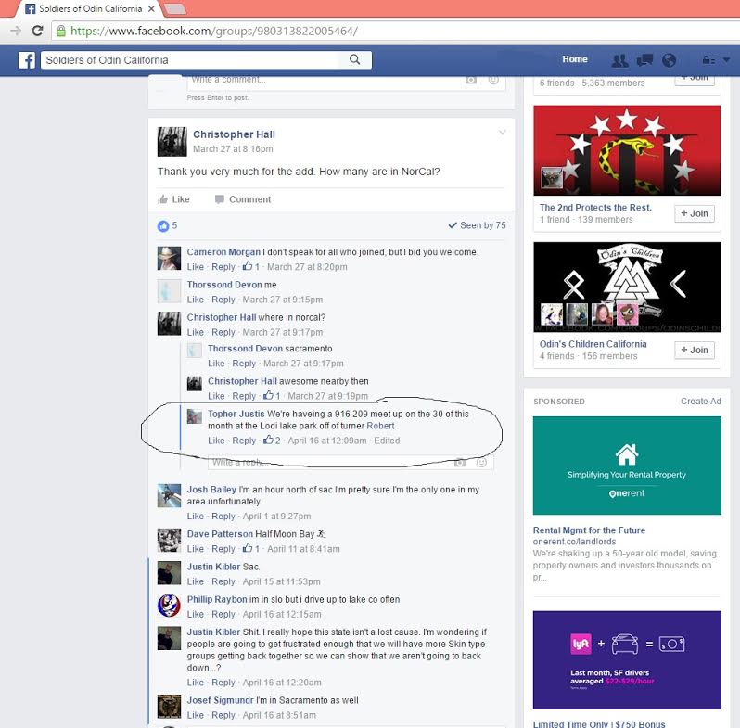Like Topher Justis's comment
This screenshot has width=740, height=728.
(x=215, y=441)
